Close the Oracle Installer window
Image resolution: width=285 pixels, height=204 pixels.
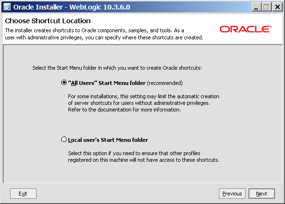point(277,7)
